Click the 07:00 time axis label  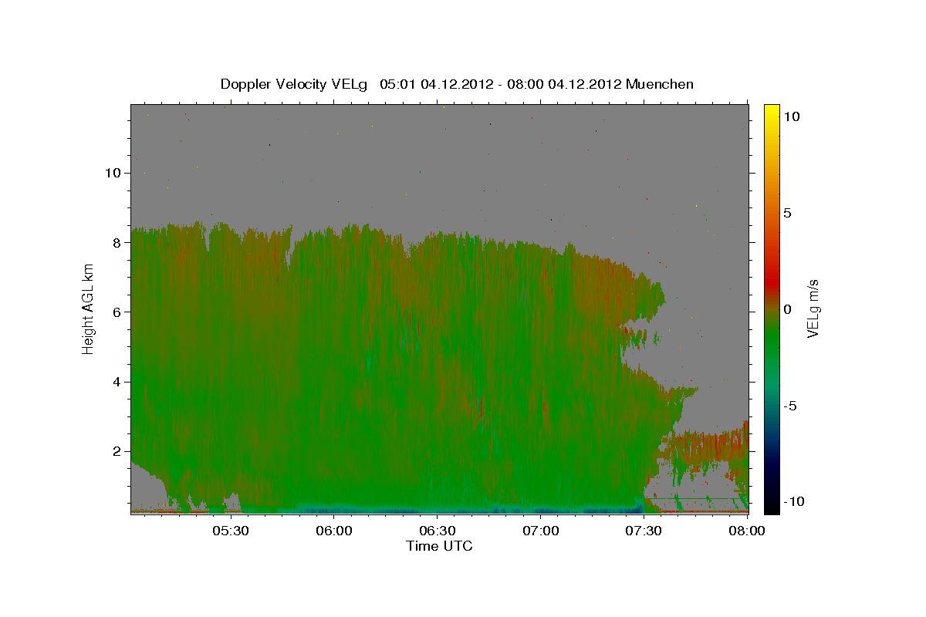541,531
